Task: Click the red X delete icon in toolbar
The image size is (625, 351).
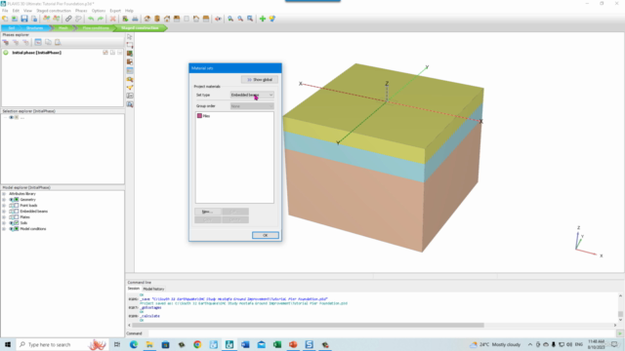Action: 113,19
